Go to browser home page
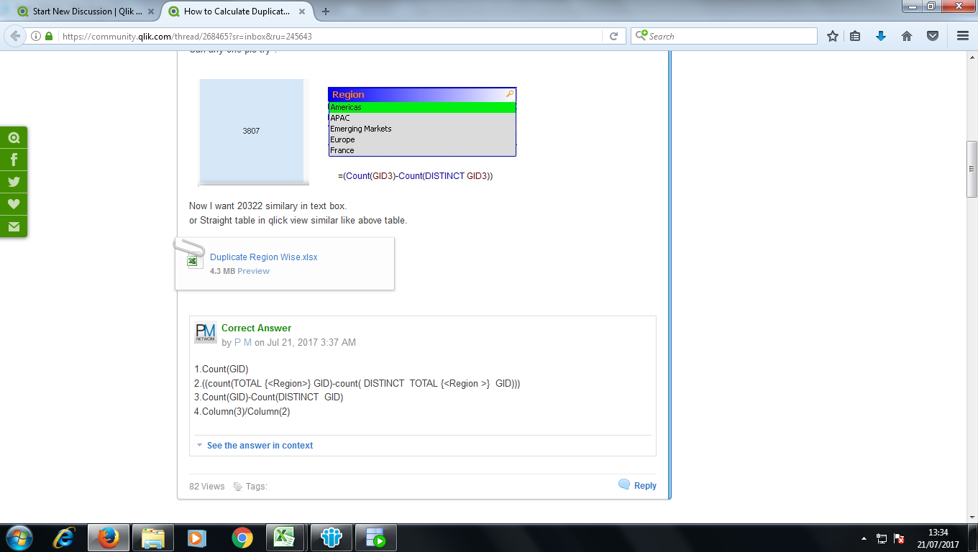Screen dimensions: 978x552 (x=907, y=36)
